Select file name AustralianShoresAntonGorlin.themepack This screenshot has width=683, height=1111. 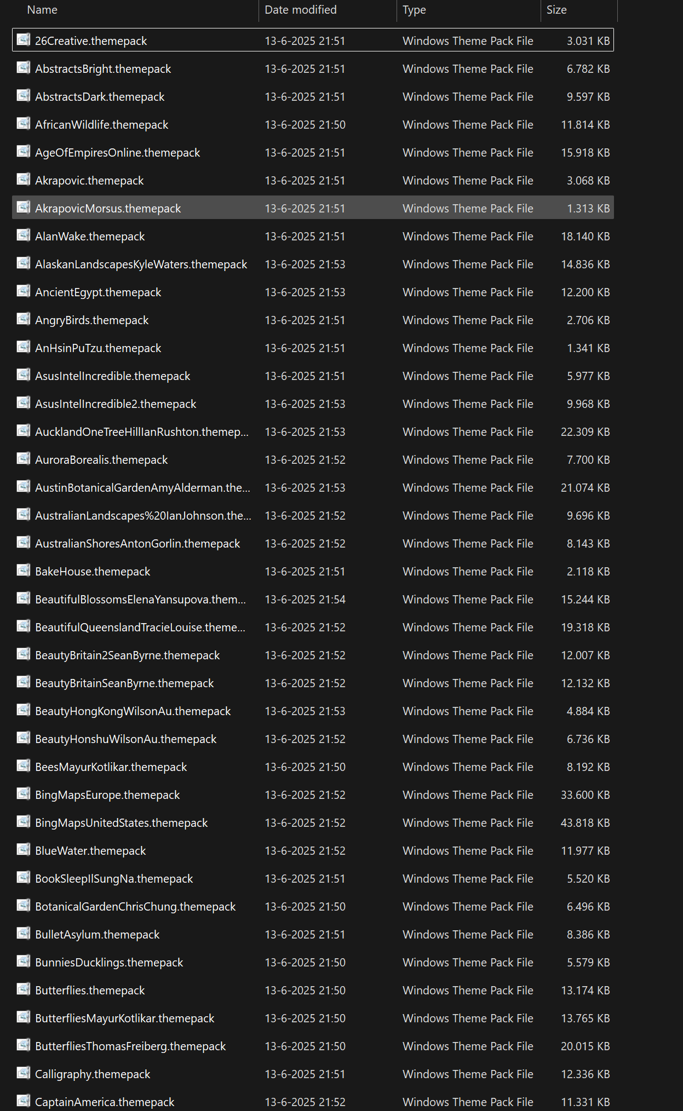click(137, 544)
